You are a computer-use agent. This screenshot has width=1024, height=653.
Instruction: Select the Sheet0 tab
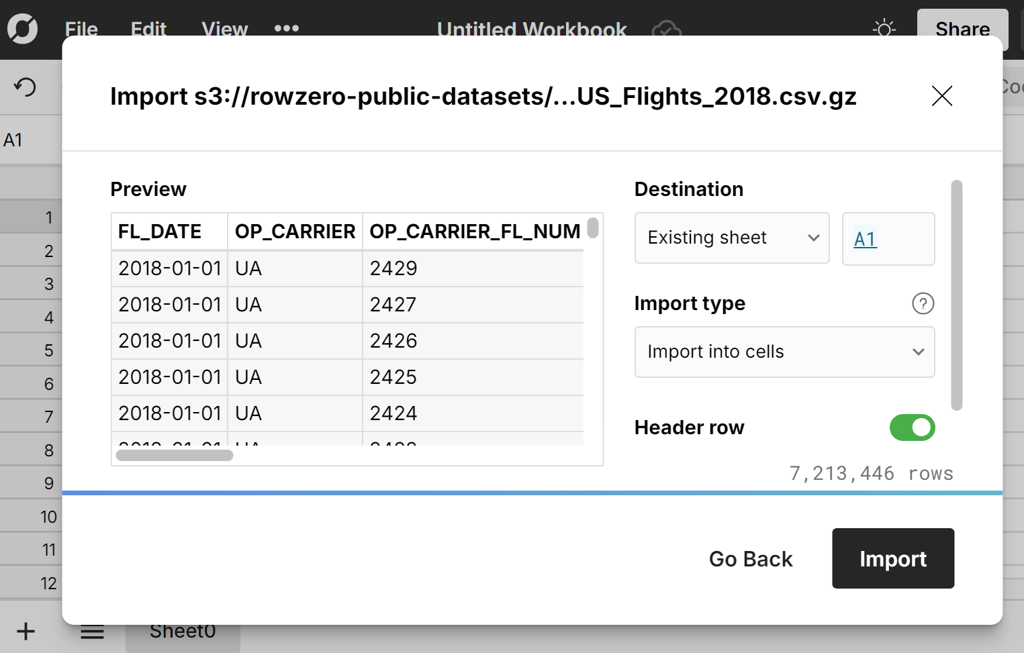(x=183, y=631)
